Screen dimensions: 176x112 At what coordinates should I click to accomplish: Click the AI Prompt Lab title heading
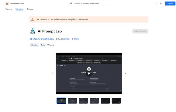click(x=50, y=31)
